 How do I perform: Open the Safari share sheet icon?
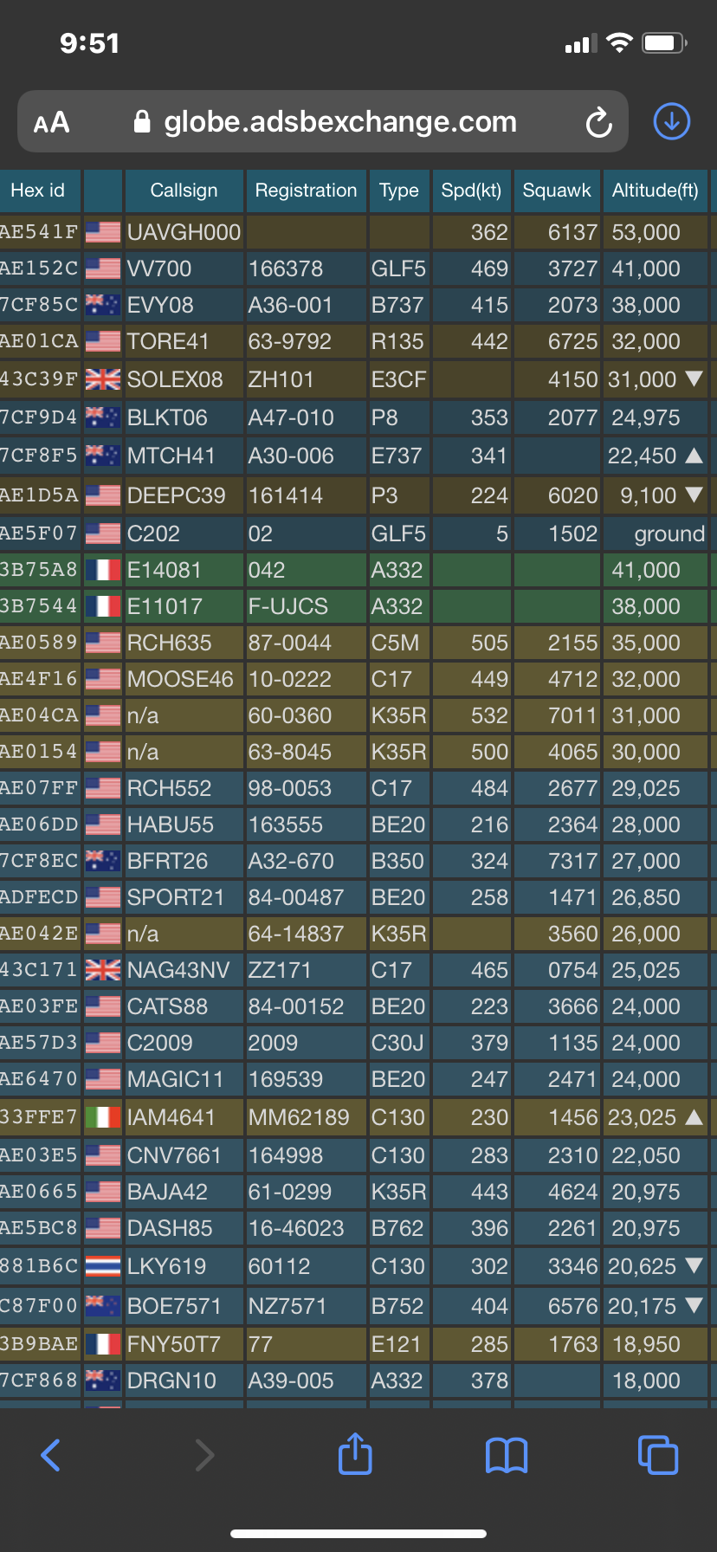(x=355, y=1453)
